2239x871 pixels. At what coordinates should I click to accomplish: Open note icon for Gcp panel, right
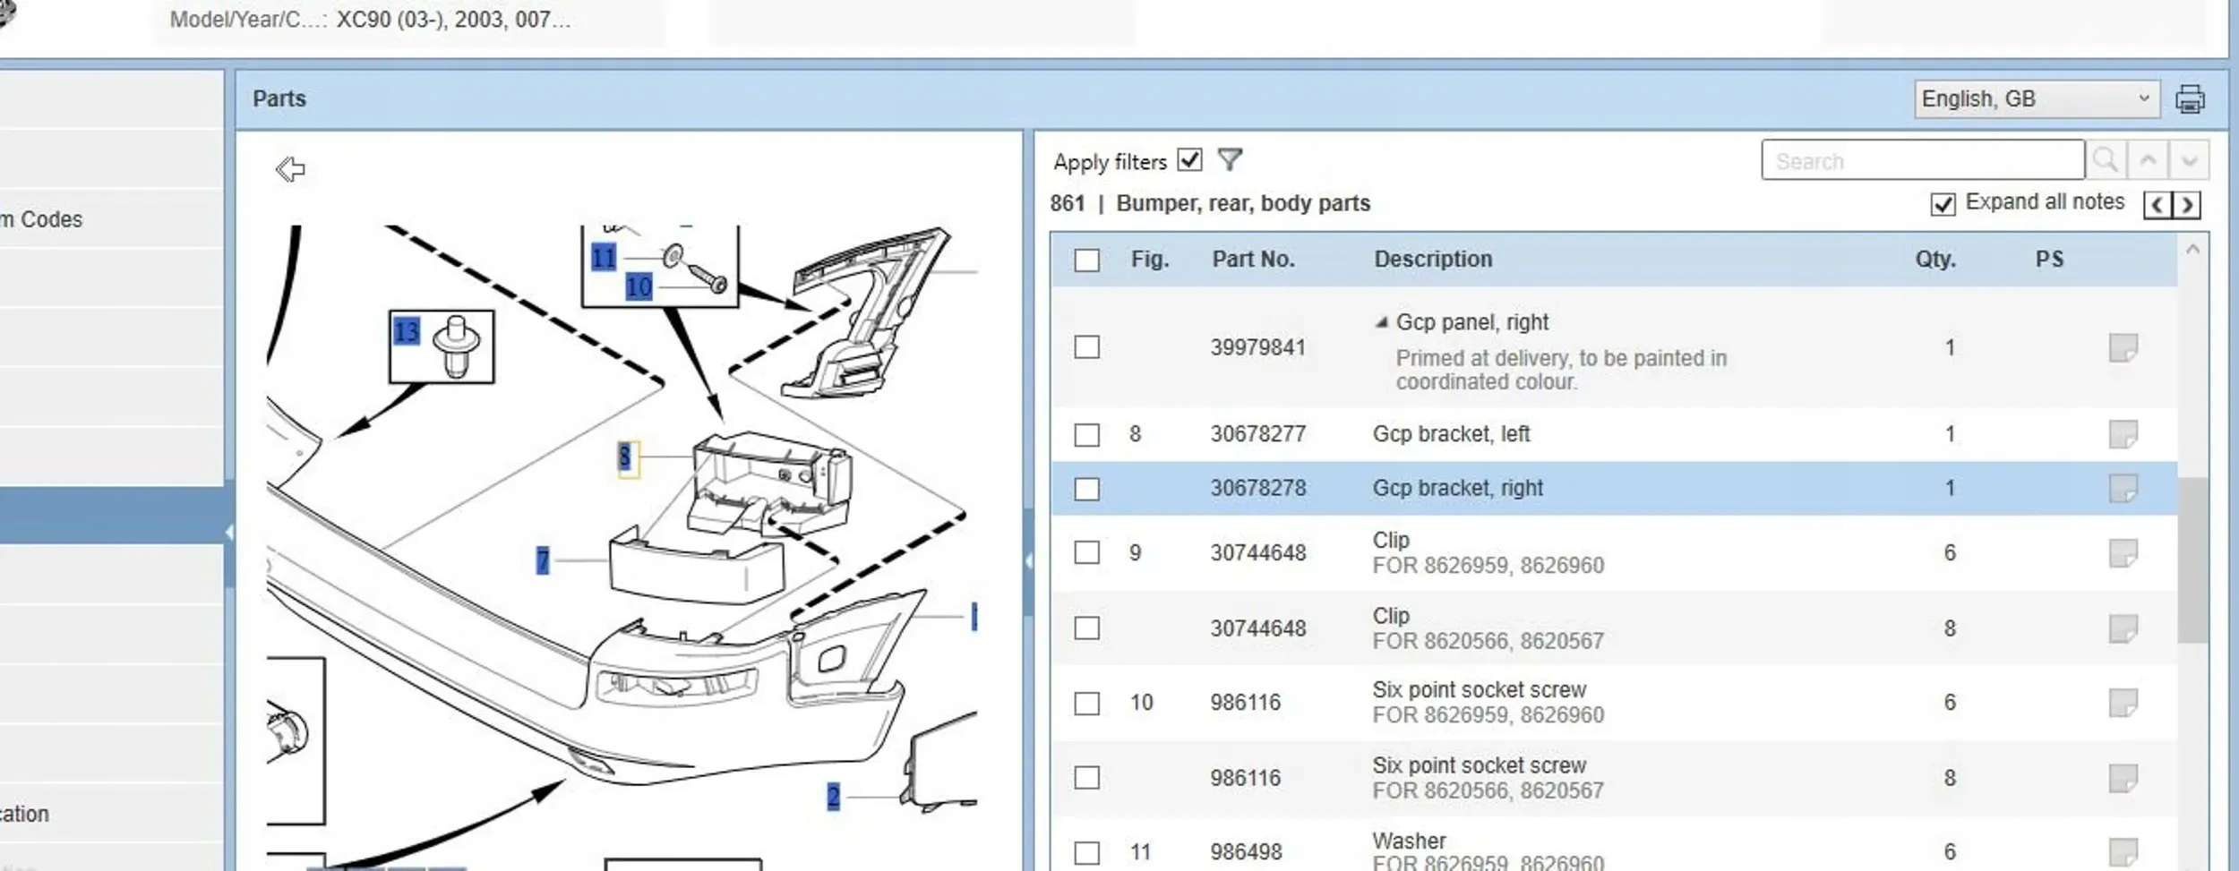click(2123, 347)
